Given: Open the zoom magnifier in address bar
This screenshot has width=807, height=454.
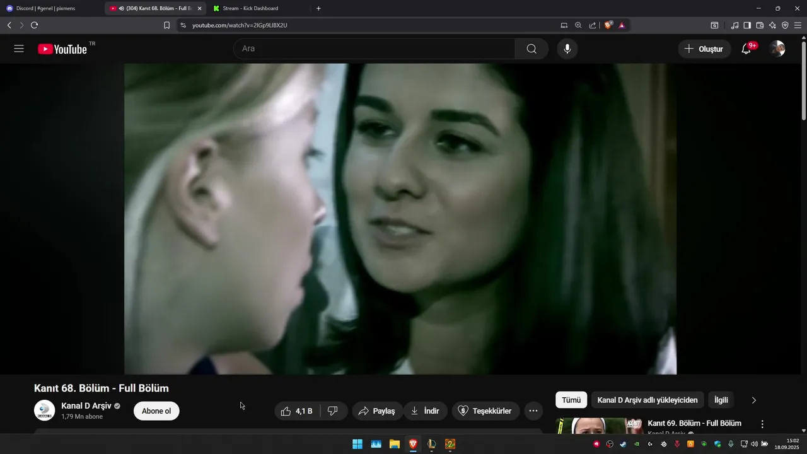Looking at the screenshot, I should pyautogui.click(x=578, y=25).
